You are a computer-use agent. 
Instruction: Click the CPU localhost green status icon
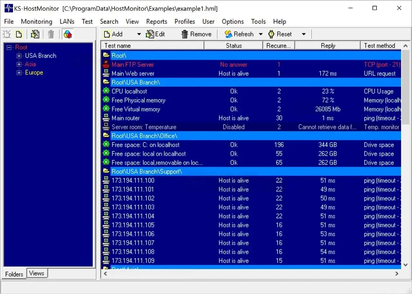(x=106, y=91)
